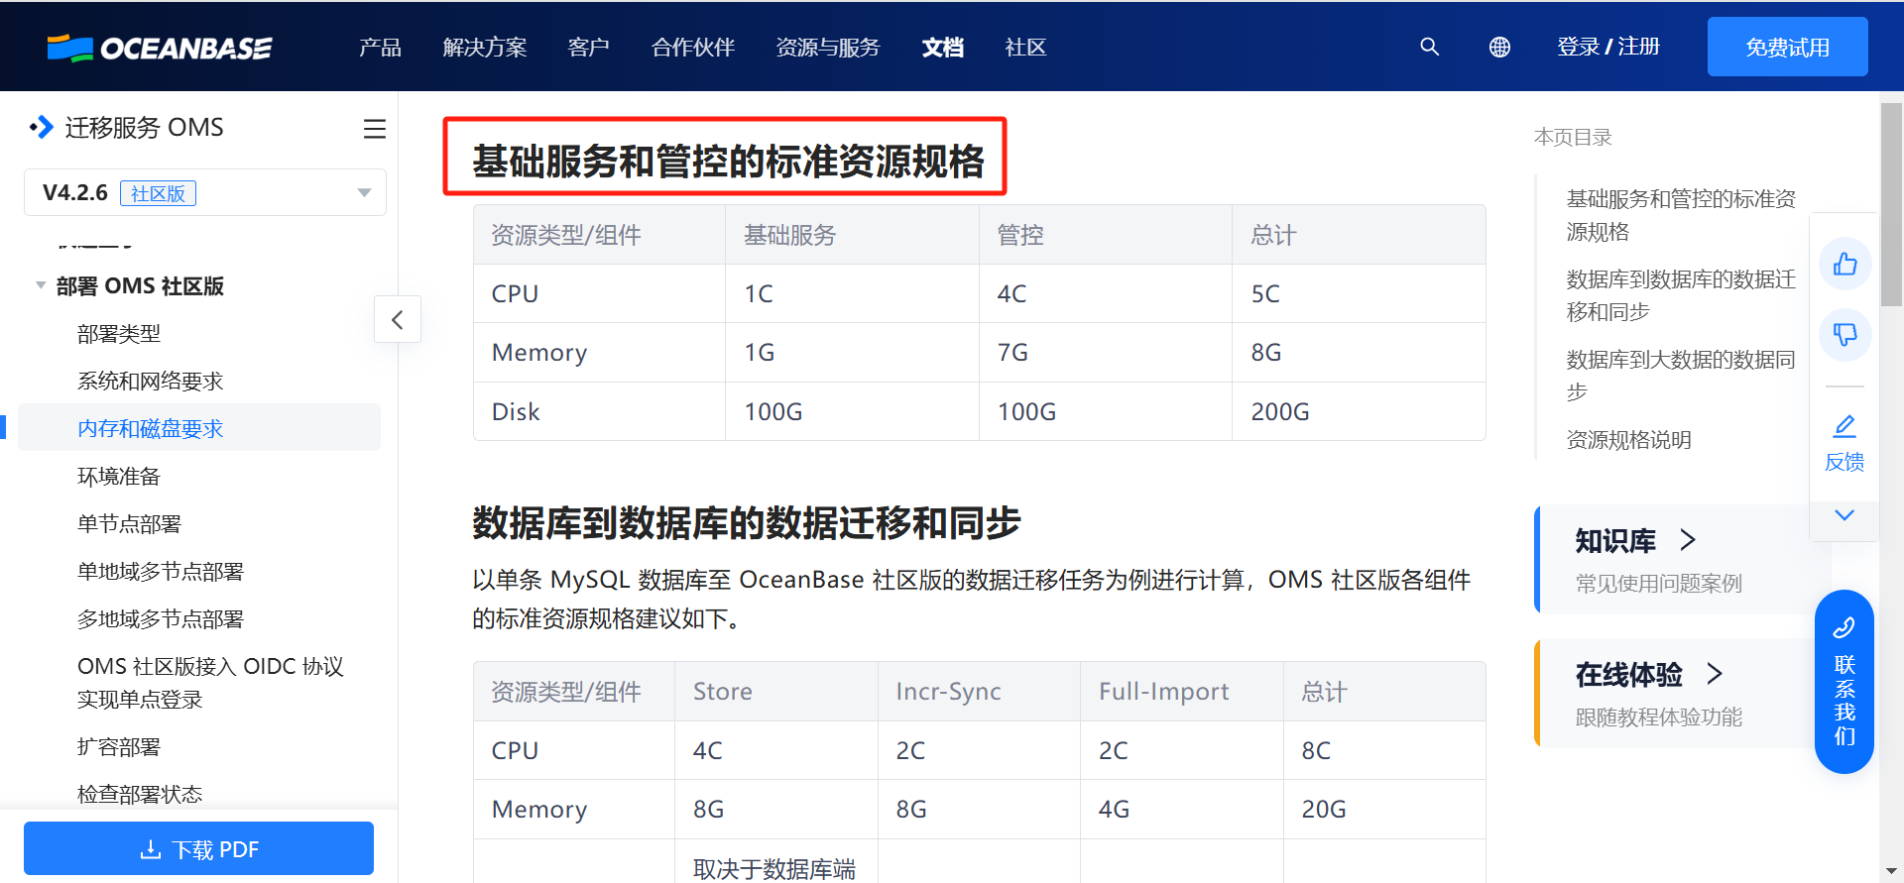Viewport: 1904px width, 883px height.
Task: Open the search magnifier icon
Action: pyautogui.click(x=1429, y=47)
